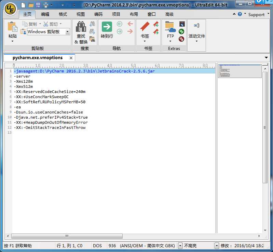Viewport: 273px width, 252px height.
Task: Open the Copy (复制) dropdown arrow
Action: click(40, 24)
